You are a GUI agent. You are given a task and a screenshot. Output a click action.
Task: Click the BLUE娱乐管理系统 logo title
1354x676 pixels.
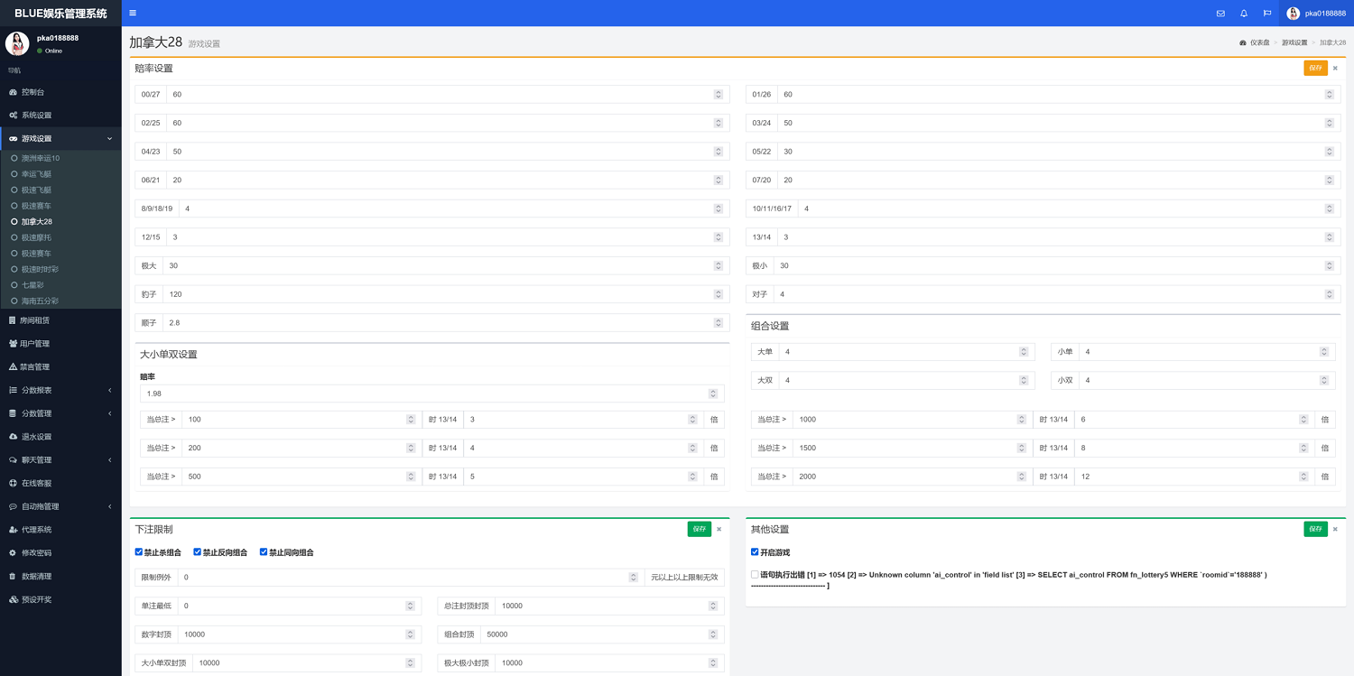(60, 14)
